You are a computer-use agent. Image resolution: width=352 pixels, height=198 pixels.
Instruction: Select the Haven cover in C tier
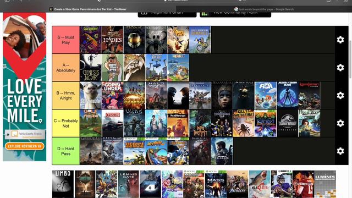[156, 123]
